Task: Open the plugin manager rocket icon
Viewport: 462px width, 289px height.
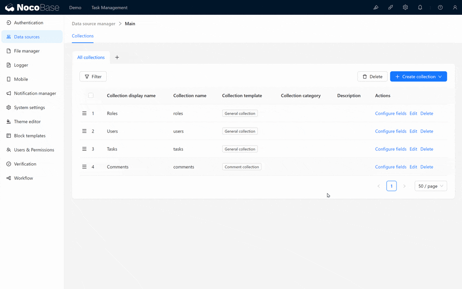Action: coord(390,7)
